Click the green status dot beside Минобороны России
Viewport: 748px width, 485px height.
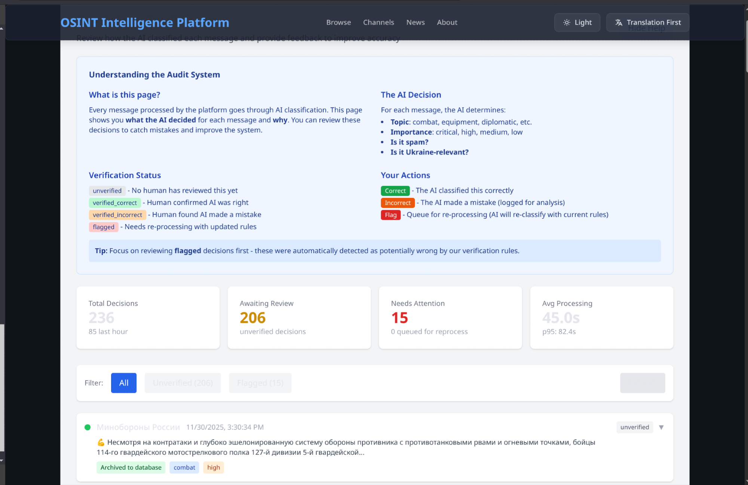point(88,427)
